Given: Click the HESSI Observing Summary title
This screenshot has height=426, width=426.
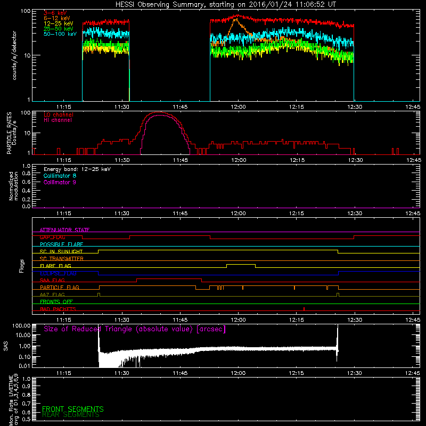Looking at the screenshot, I should click(x=226, y=5).
